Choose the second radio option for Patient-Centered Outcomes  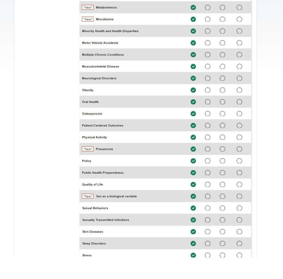click(208, 126)
